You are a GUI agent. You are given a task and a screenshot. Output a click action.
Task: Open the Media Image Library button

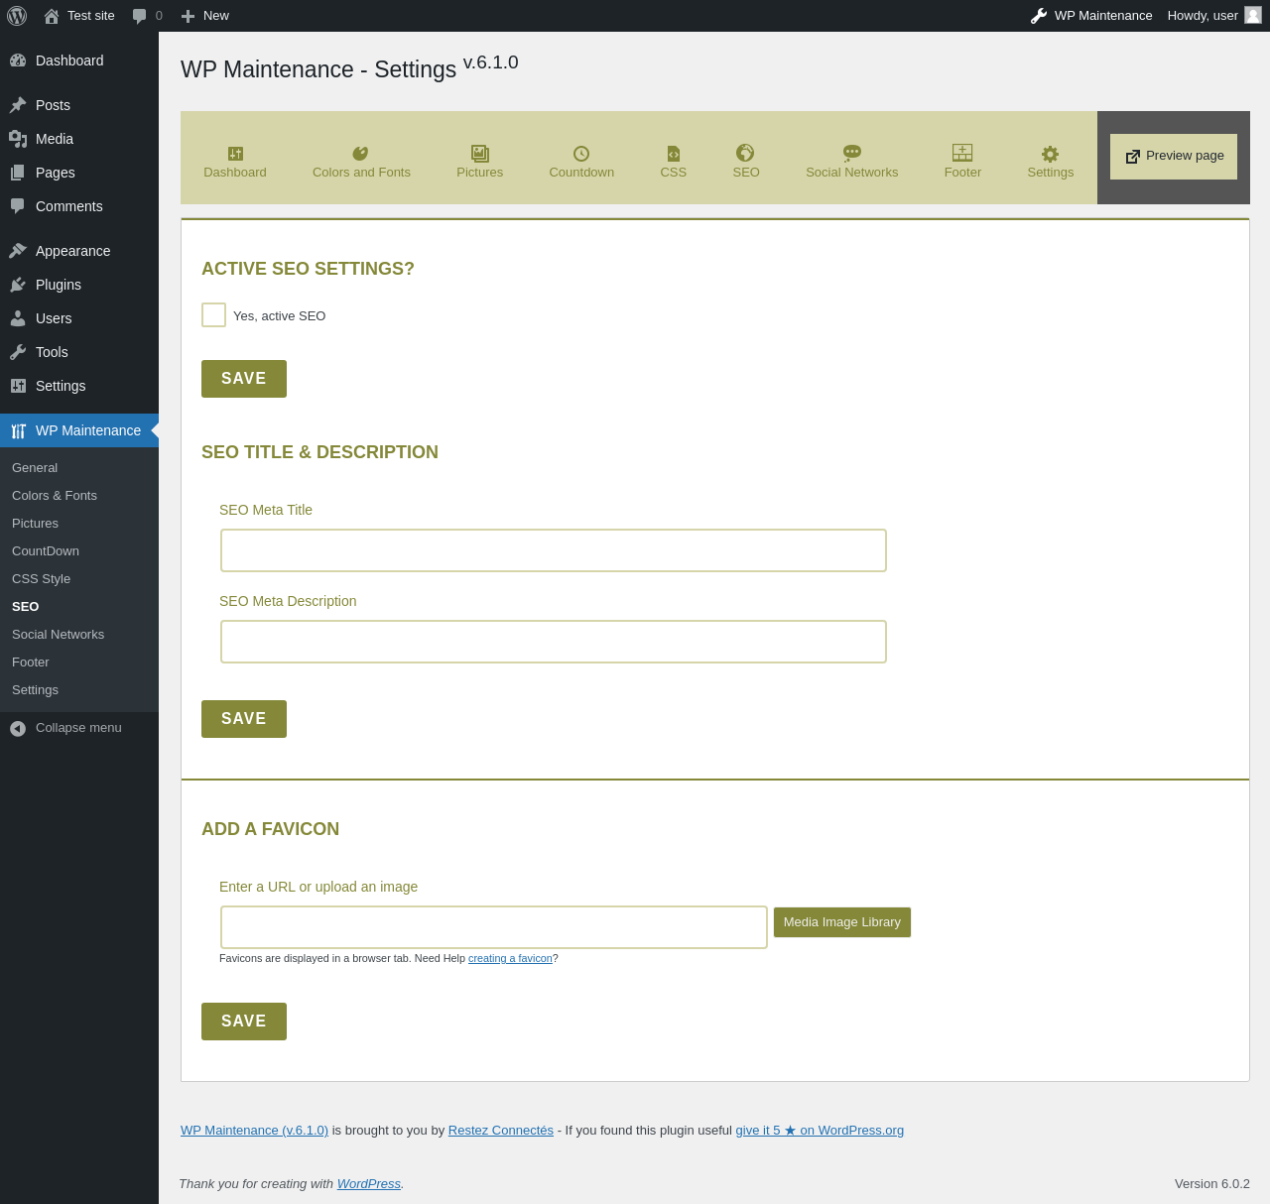842,922
